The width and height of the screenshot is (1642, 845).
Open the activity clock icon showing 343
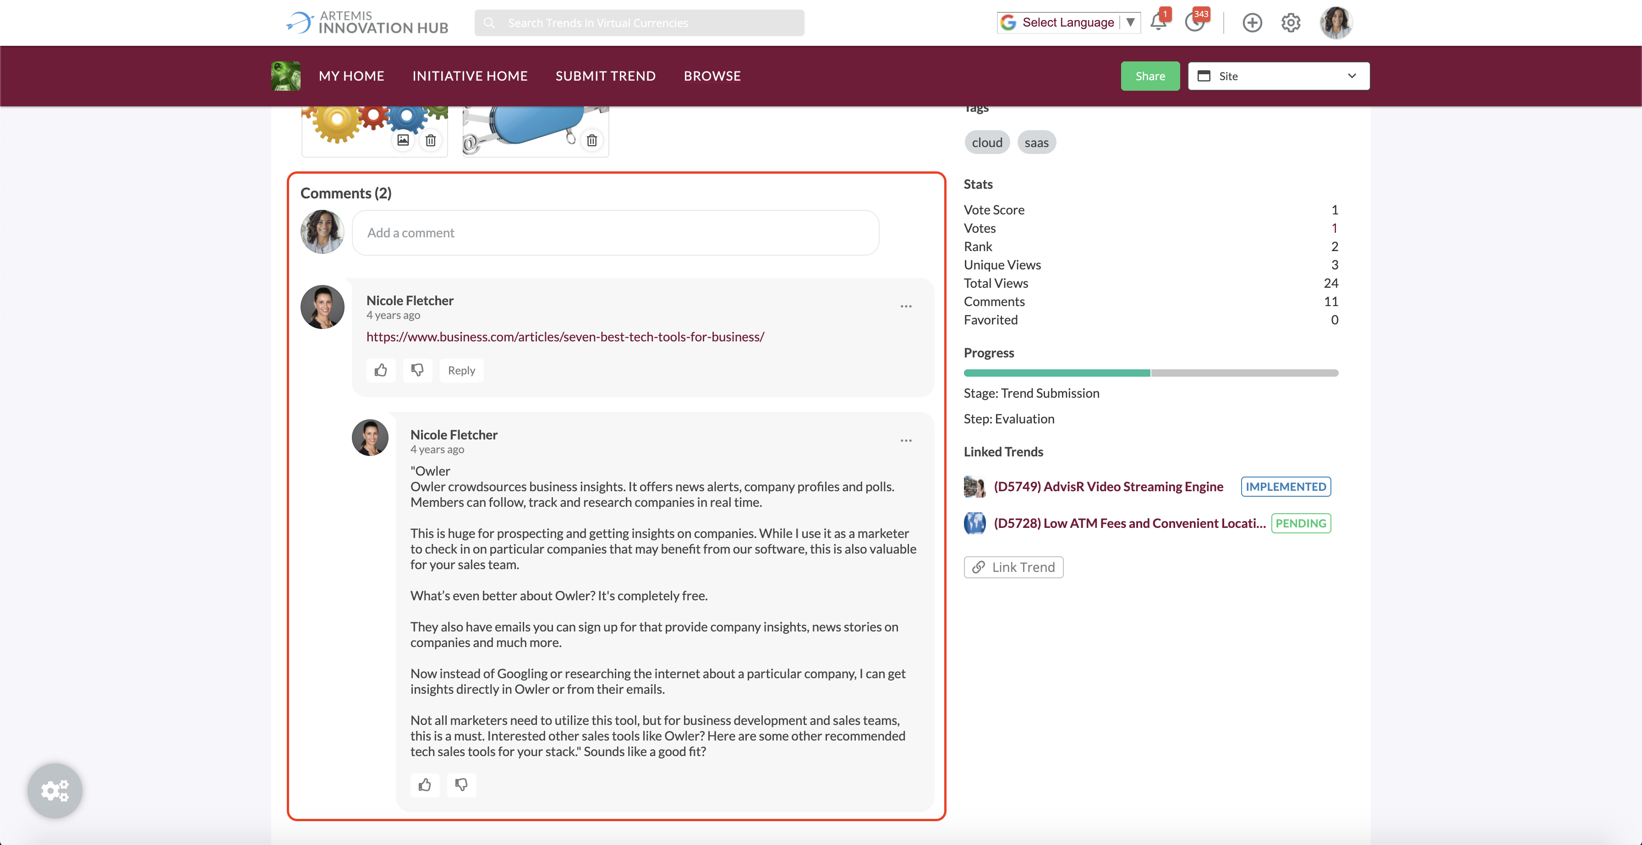click(1195, 22)
